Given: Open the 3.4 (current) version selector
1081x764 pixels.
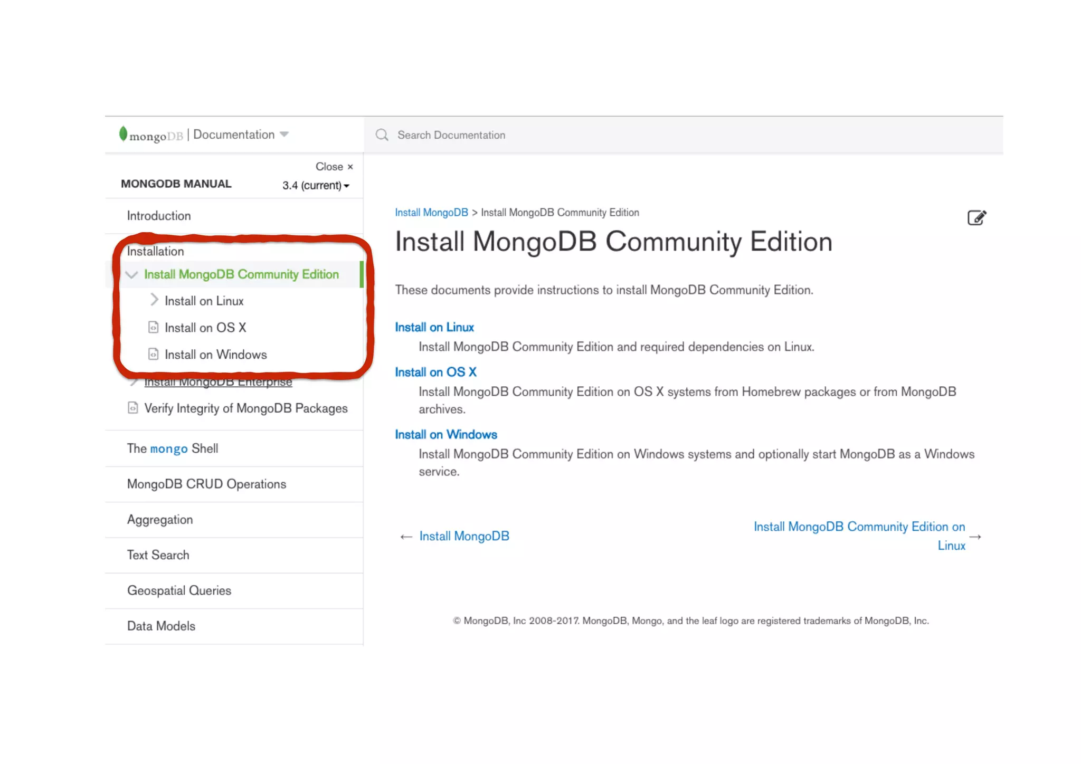Looking at the screenshot, I should [x=316, y=186].
